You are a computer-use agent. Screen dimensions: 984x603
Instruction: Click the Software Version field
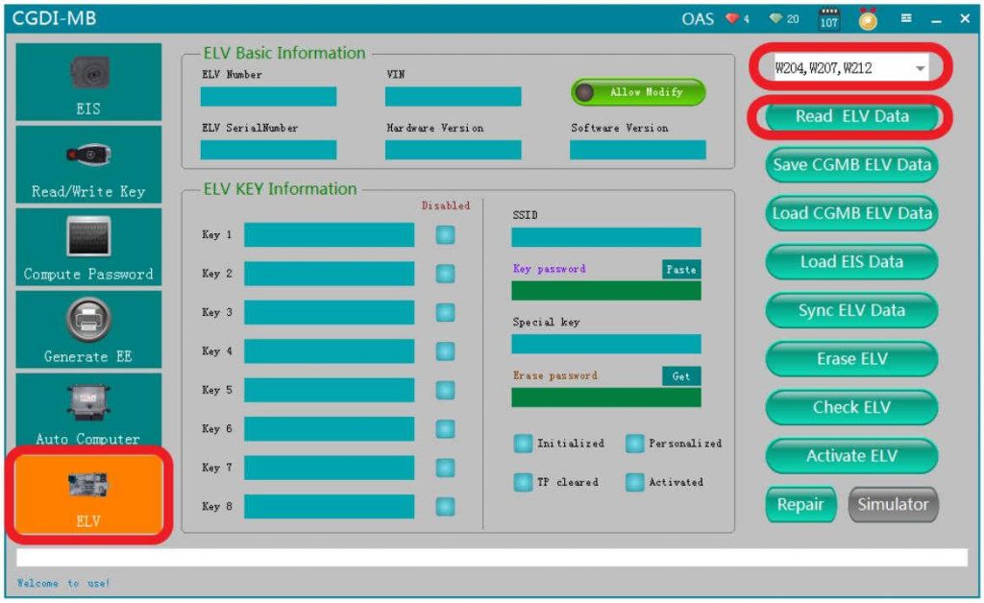(x=638, y=150)
